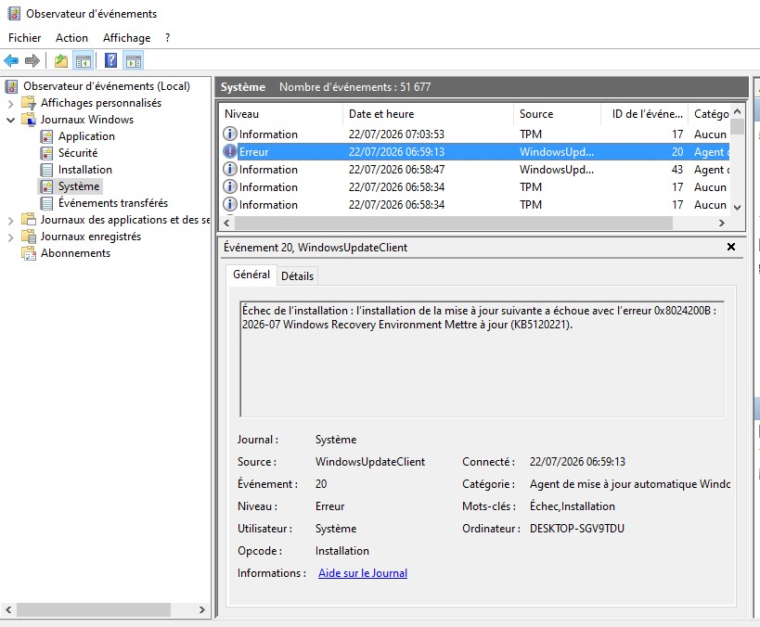Select the Journaux Windows tree item
Viewport: 760px width, 627px height.
click(x=86, y=120)
